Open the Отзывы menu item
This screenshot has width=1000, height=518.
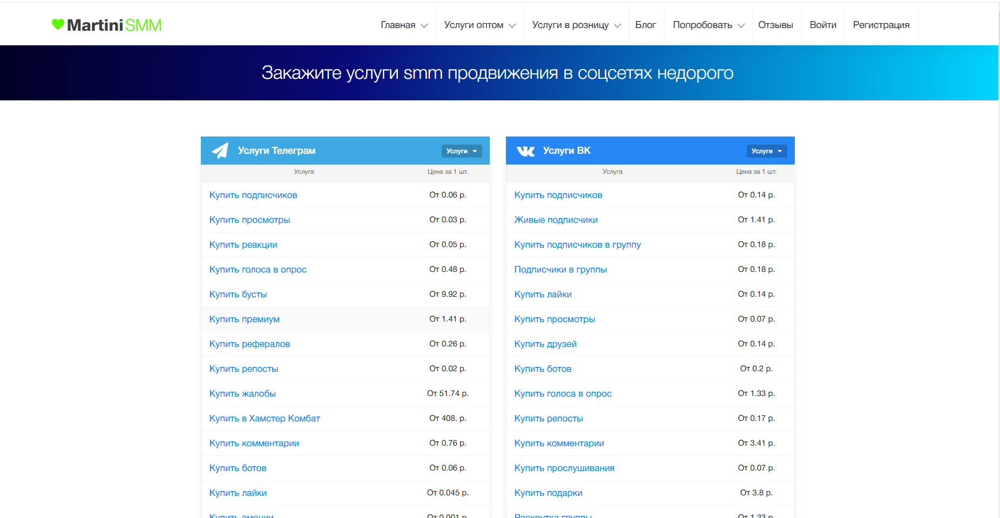click(775, 25)
